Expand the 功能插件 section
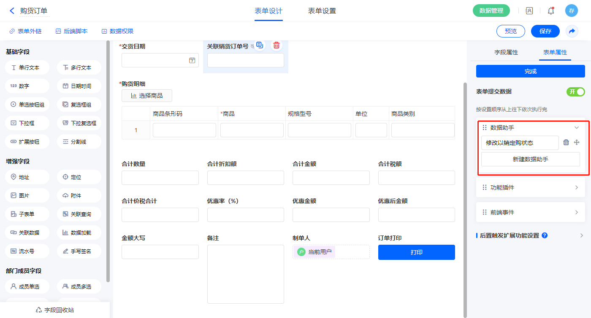 click(577, 187)
